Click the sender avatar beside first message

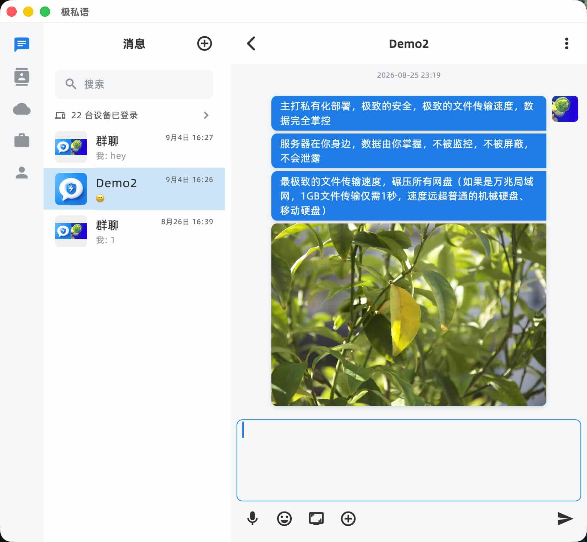(565, 109)
